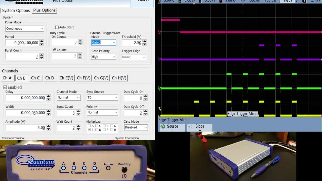Expand the Sync Source dropdown showing T0
The width and height of the screenshot is (322, 181).
pyautogui.click(x=102, y=98)
